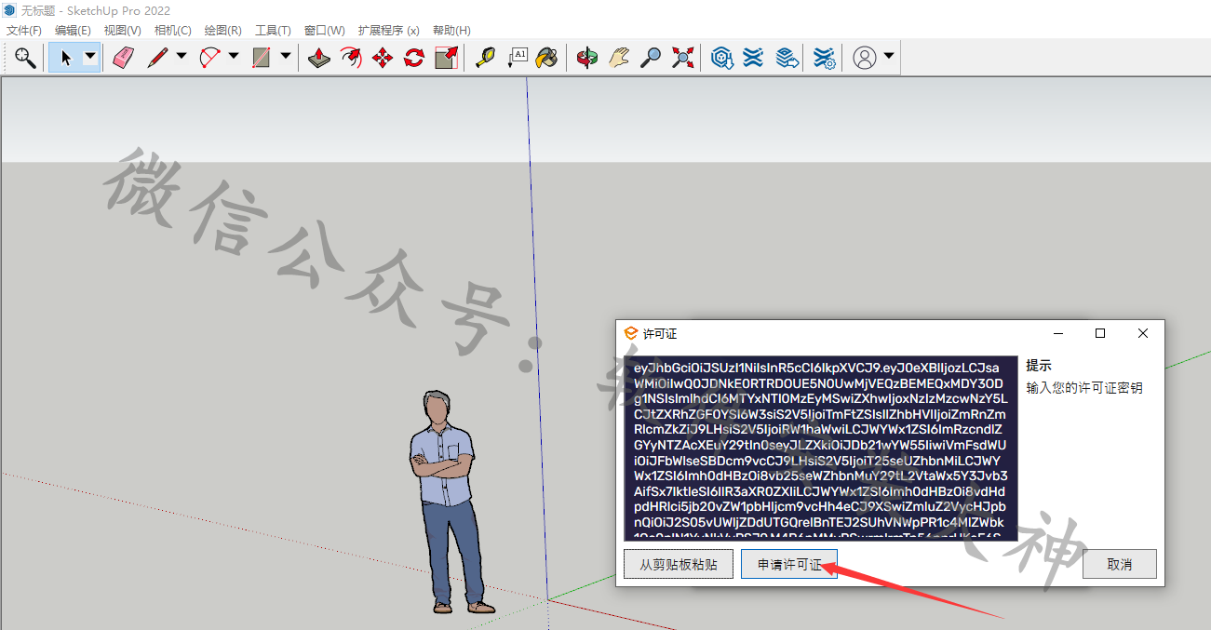
Task: Select the Zoom magnifier tool
Action: (x=651, y=58)
